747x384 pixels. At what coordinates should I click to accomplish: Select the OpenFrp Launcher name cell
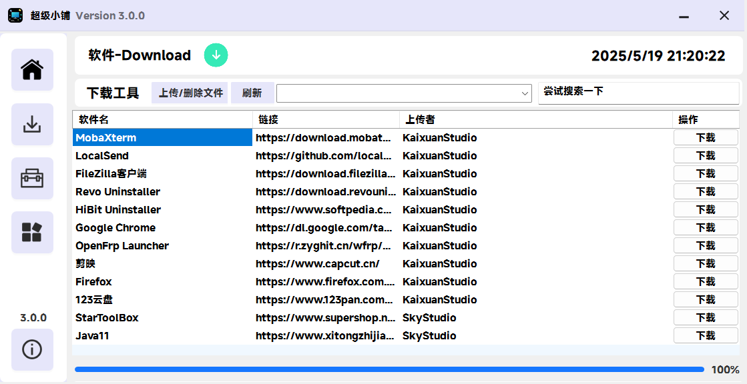coord(162,245)
